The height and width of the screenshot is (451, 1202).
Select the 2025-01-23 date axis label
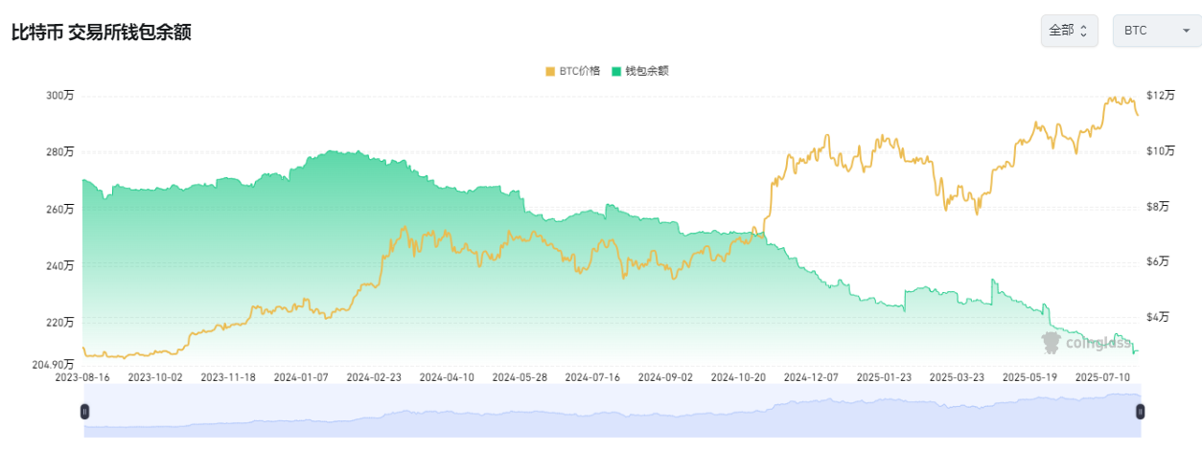point(884,377)
